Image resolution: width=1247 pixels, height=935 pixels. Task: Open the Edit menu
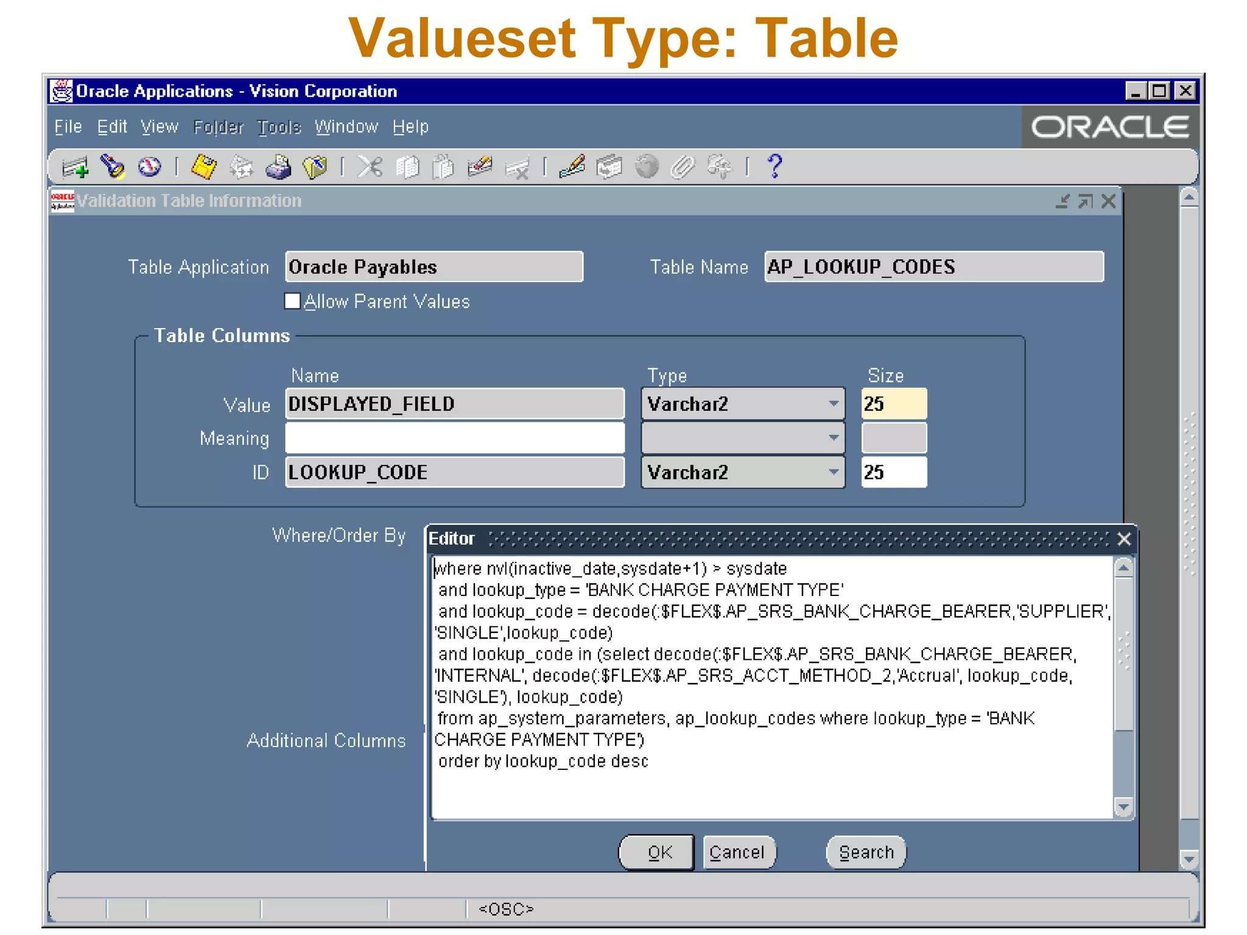click(x=112, y=127)
